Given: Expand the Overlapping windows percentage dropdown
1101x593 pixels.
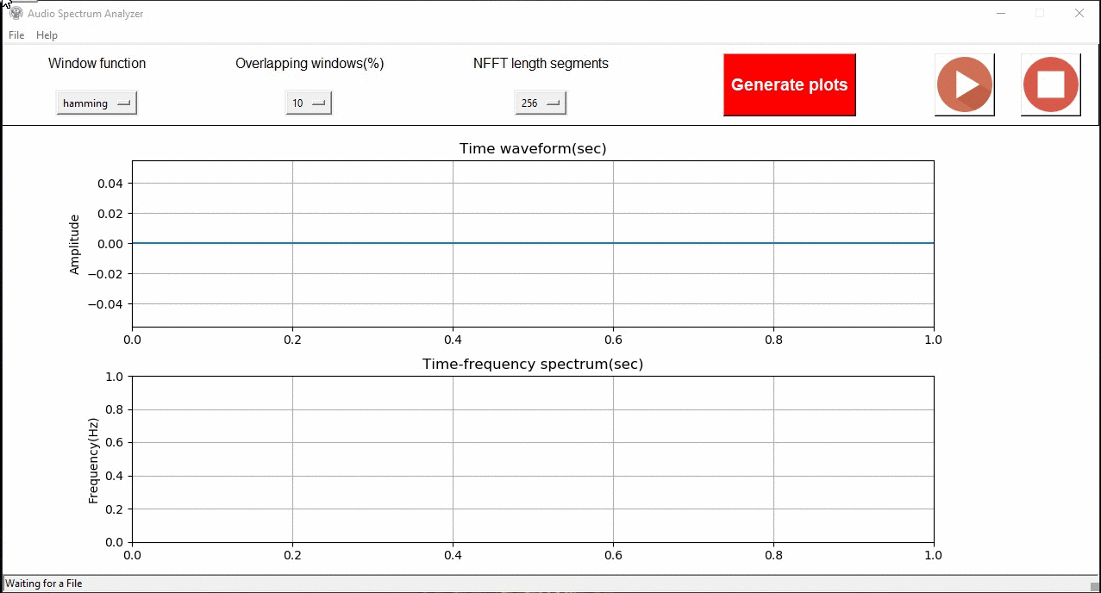Looking at the screenshot, I should pyautogui.click(x=308, y=103).
